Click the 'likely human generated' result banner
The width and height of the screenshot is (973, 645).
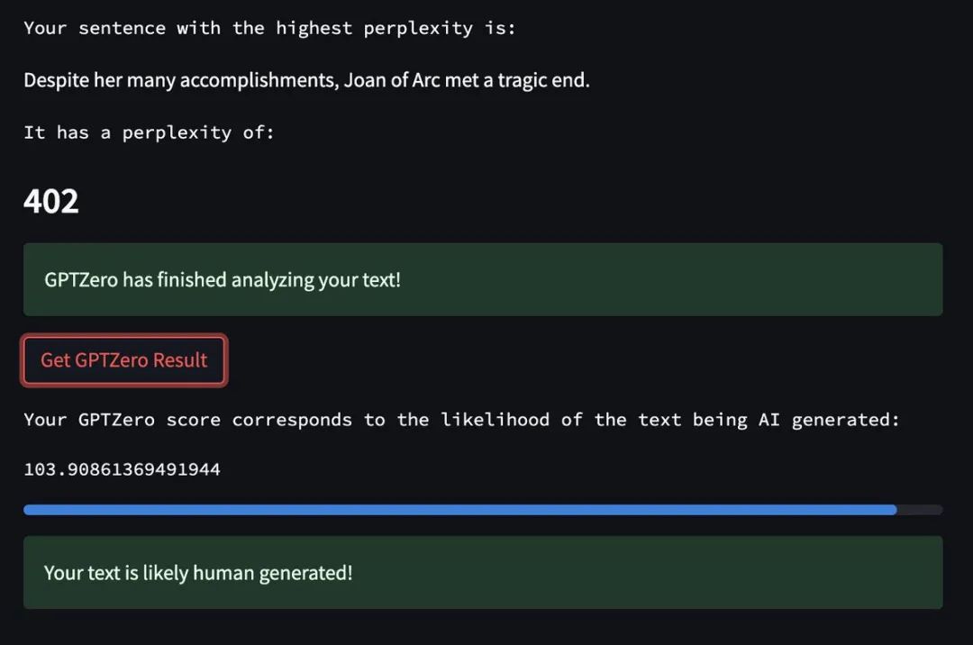(483, 572)
